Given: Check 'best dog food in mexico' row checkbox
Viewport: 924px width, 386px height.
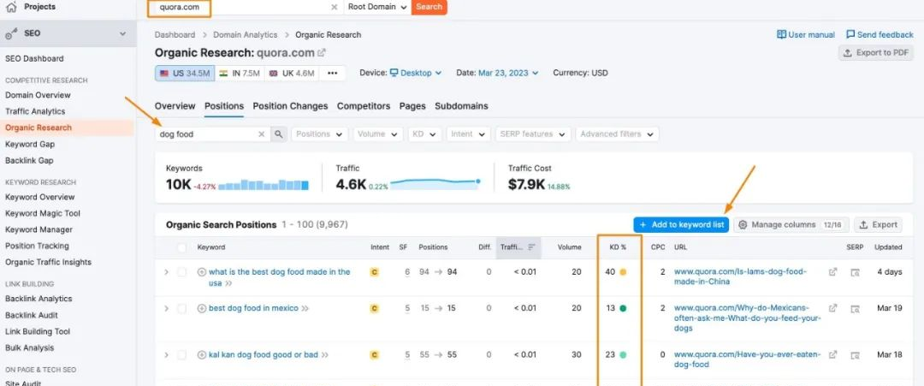Looking at the screenshot, I should pos(182,308).
